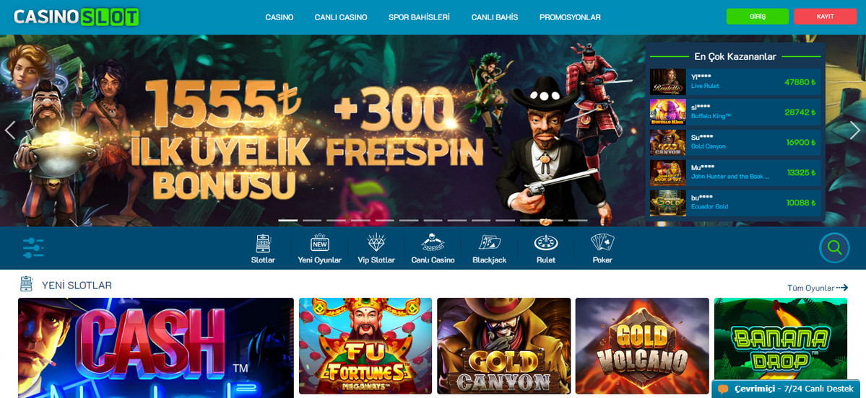Select the Rulet roulette wheel icon

[x=545, y=249]
